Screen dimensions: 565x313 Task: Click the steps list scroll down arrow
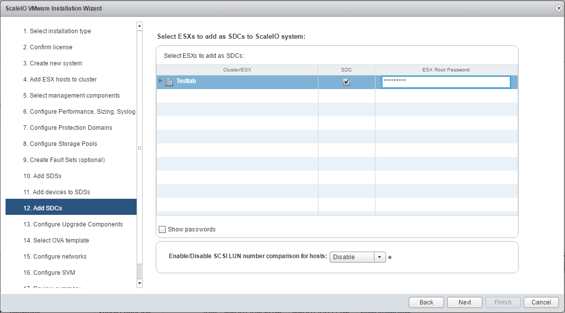(x=140, y=283)
